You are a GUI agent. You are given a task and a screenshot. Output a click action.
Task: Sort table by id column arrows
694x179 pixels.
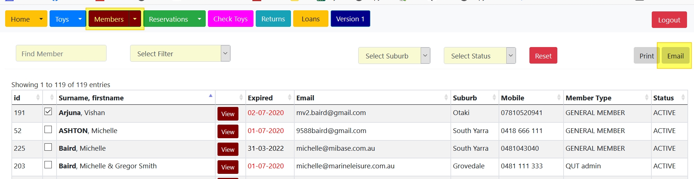[38, 98]
